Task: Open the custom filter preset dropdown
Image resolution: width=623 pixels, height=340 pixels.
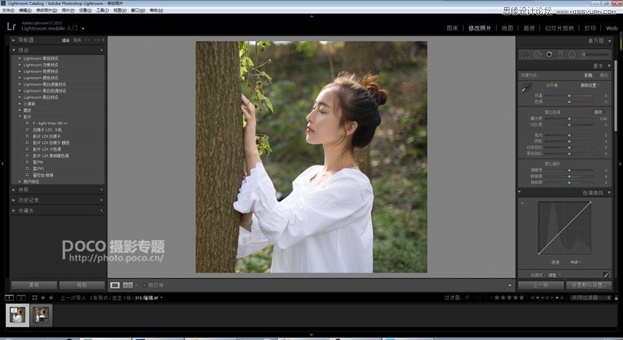Action: coord(590,298)
